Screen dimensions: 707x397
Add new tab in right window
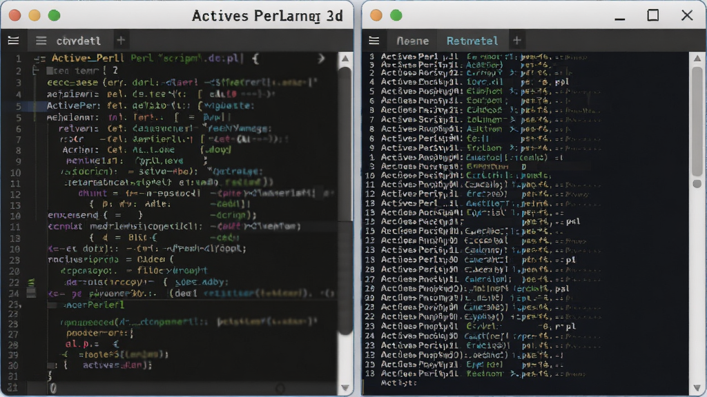click(516, 41)
